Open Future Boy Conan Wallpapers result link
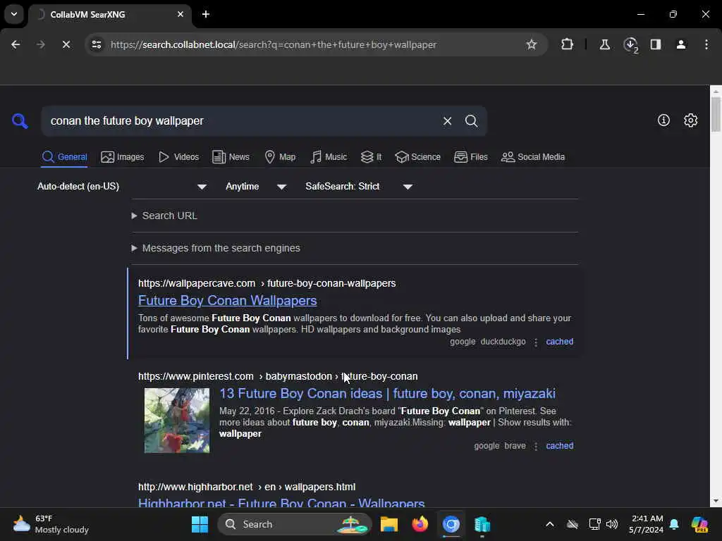The width and height of the screenshot is (722, 541). (228, 300)
